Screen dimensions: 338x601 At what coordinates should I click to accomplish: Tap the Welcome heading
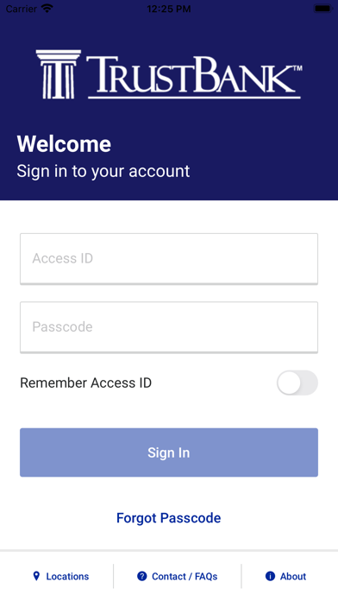tap(64, 144)
